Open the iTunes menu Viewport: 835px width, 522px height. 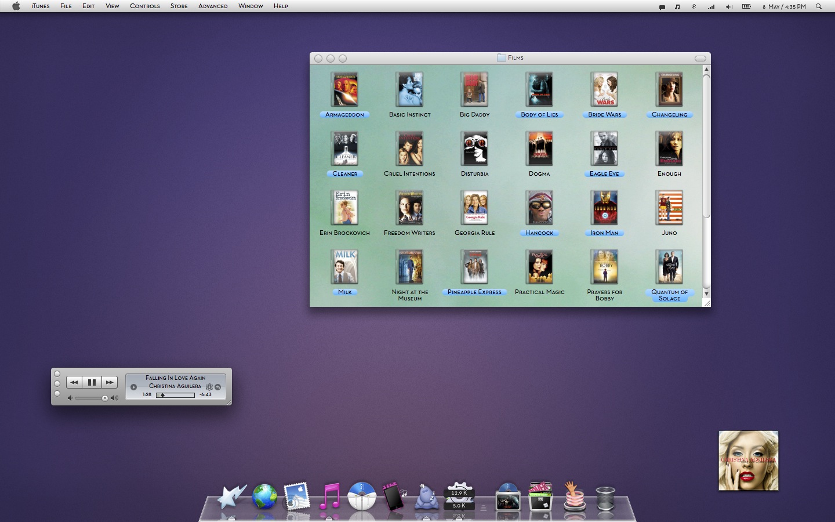[40, 6]
